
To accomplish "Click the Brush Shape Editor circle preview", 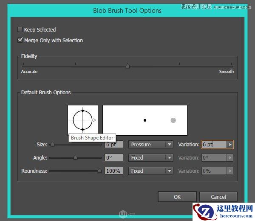I will tap(83, 120).
